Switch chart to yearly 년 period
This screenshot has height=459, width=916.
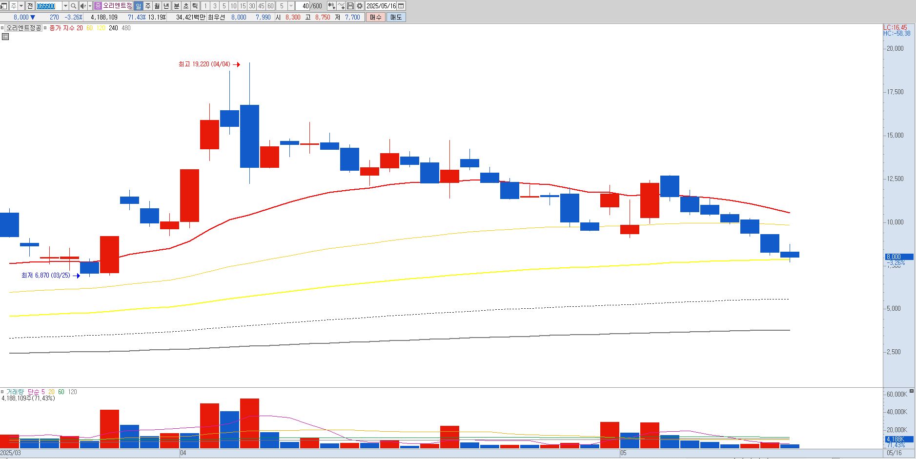pyautogui.click(x=166, y=6)
